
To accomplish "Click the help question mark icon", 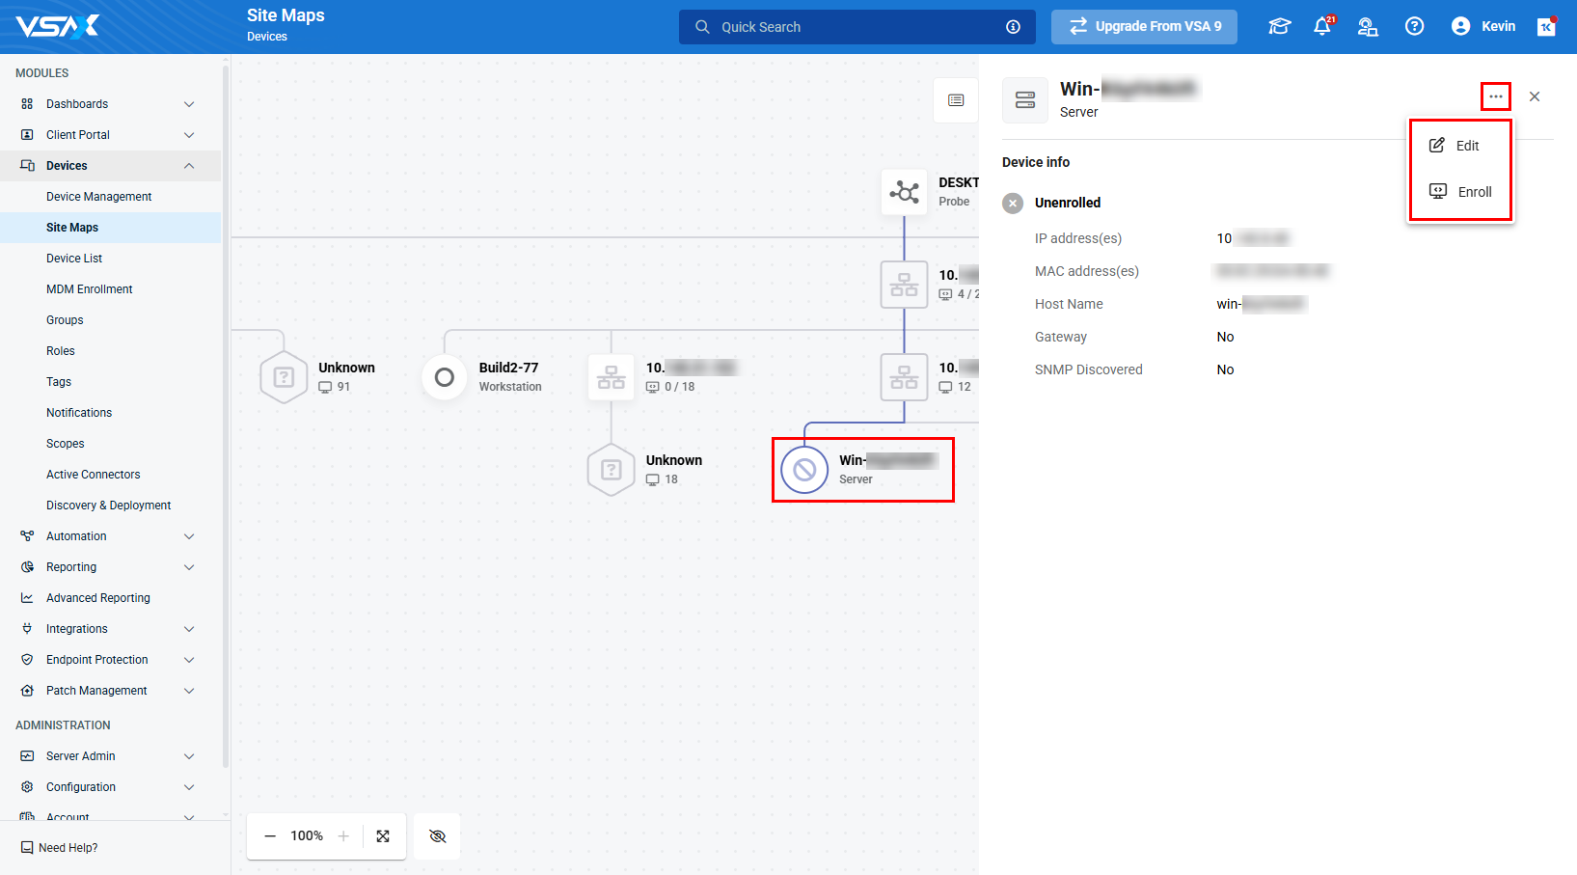I will (1414, 26).
